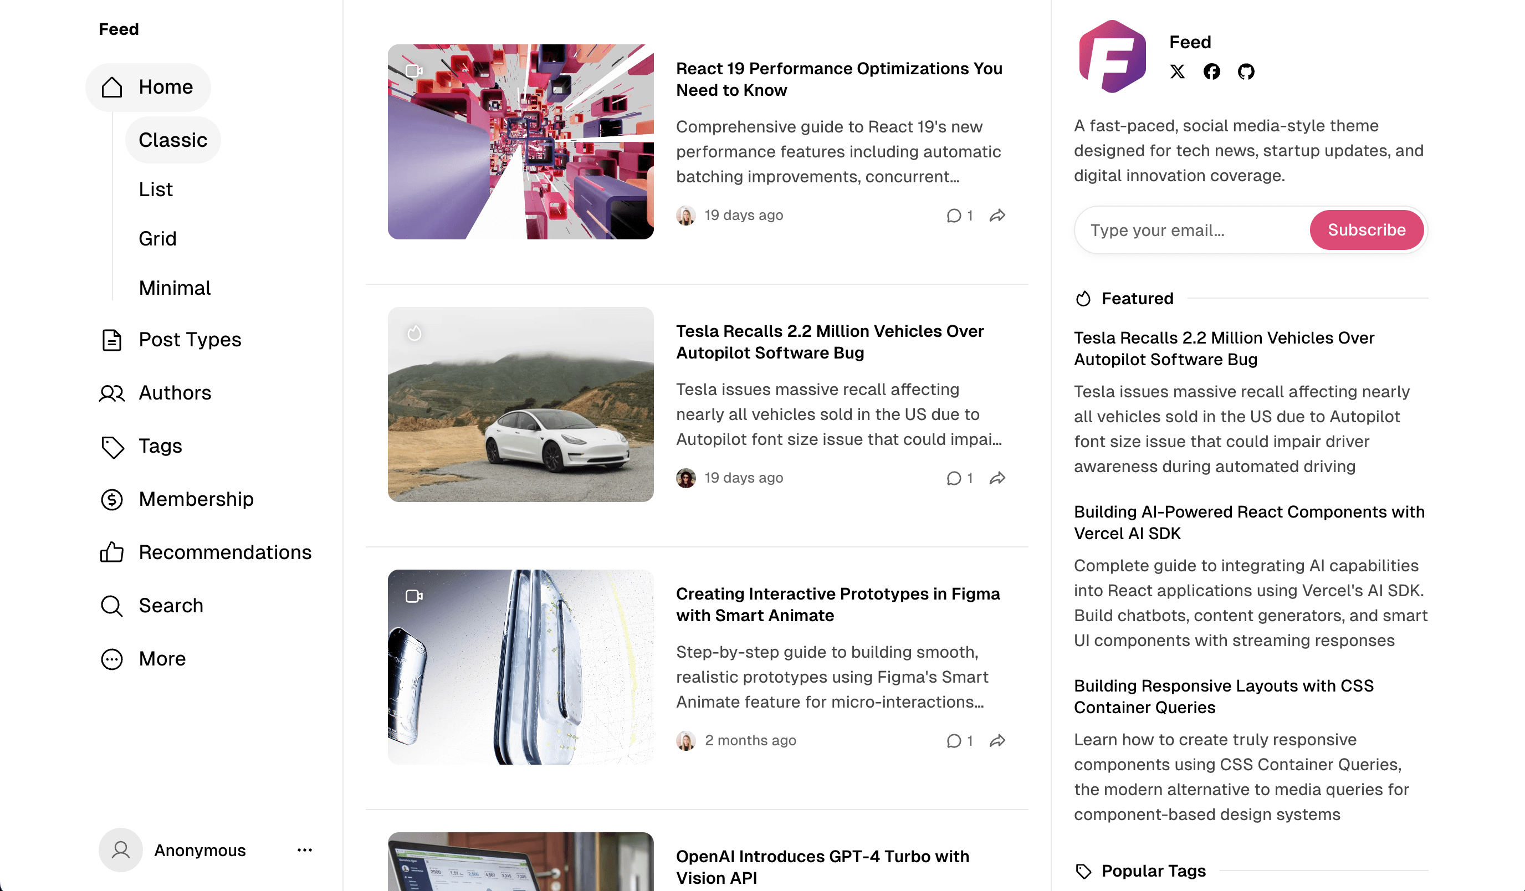This screenshot has width=1525, height=891.
Task: Share the Figma Smart Animate post
Action: pyautogui.click(x=997, y=741)
